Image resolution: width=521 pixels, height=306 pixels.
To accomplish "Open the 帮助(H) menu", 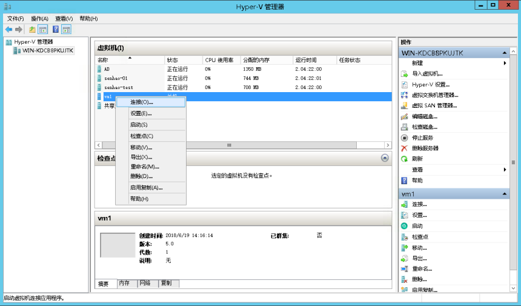I will (88, 19).
